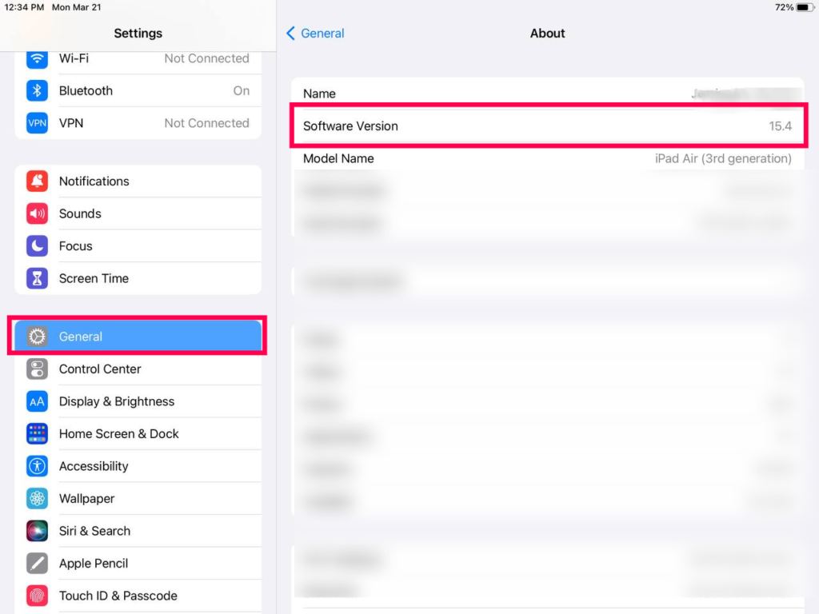Image resolution: width=819 pixels, height=614 pixels.
Task: Tap the battery icon in status bar
Action: click(x=805, y=7)
